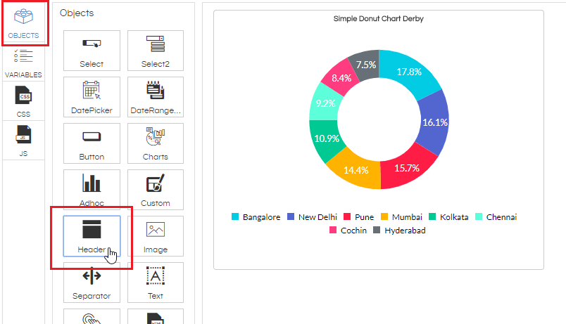The width and height of the screenshot is (566, 324).
Task: Select the 8.4% donut slice
Action: 341,78
